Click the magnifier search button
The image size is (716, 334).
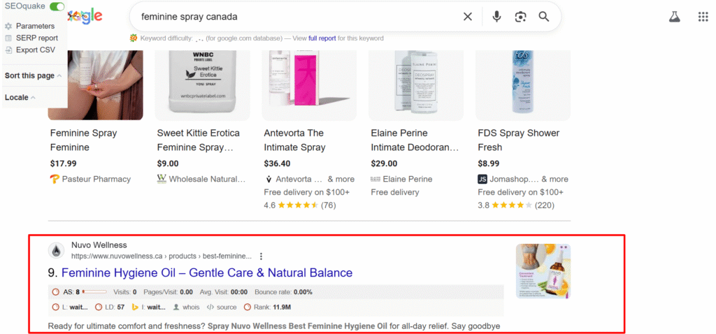coord(544,17)
